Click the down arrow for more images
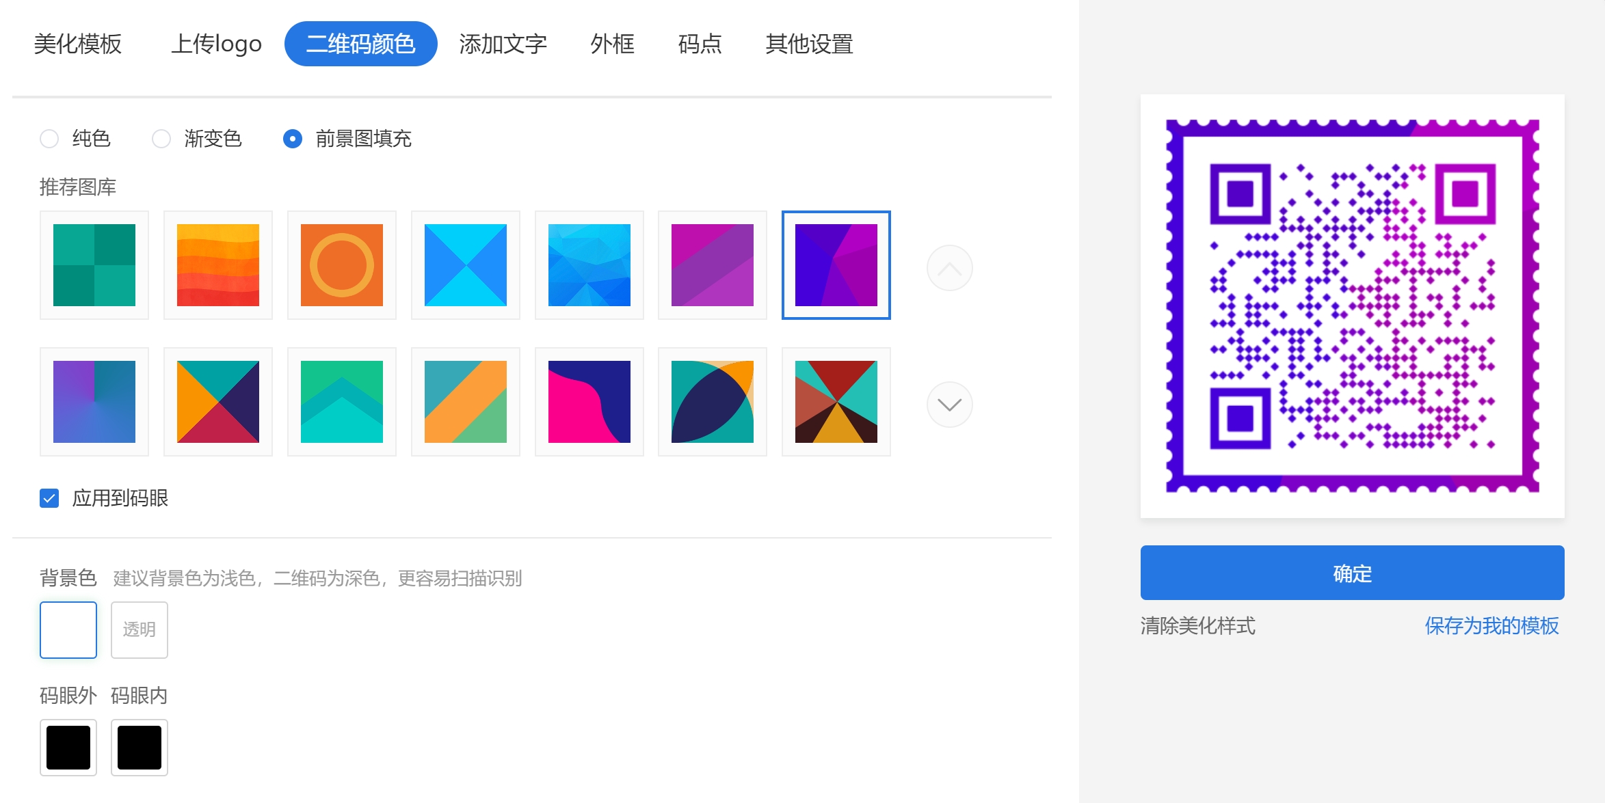The width and height of the screenshot is (1605, 803). (x=950, y=405)
